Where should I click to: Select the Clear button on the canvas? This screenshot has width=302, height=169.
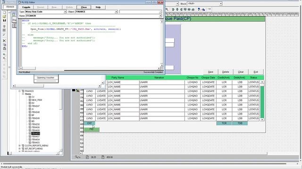pos(241,72)
